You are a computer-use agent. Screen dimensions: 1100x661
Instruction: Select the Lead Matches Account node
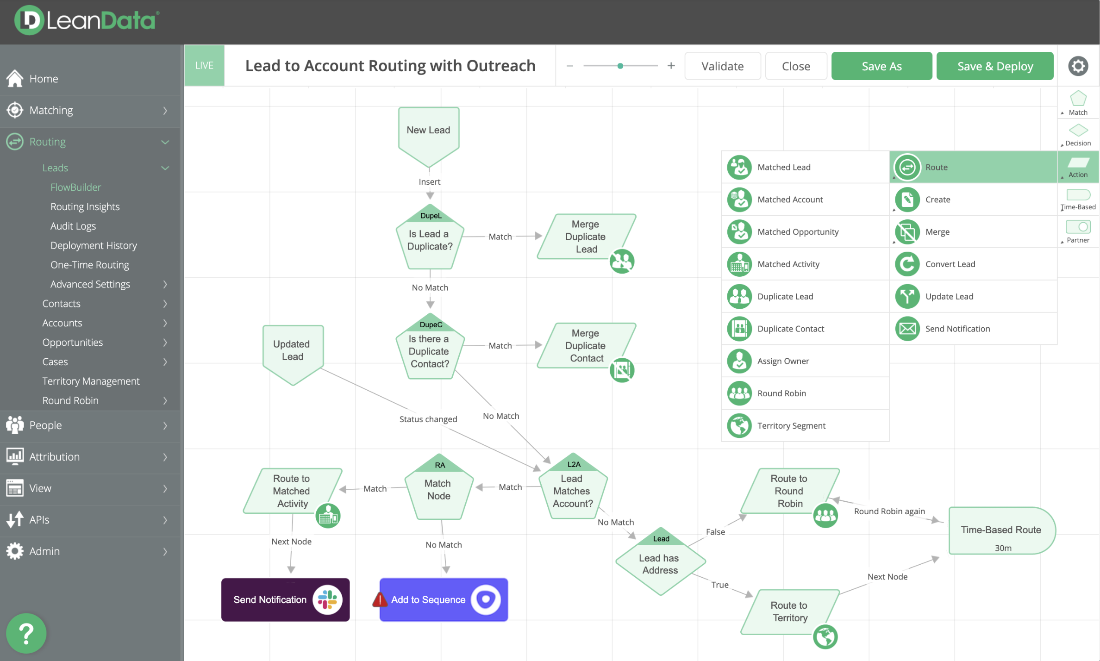573,486
